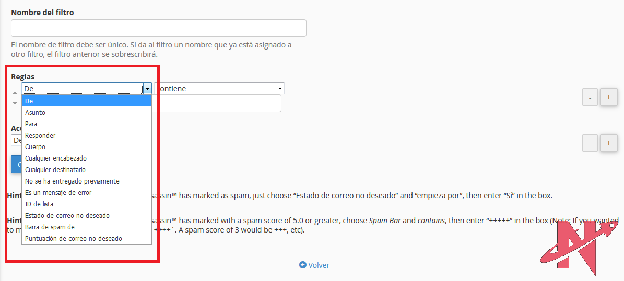Remove rule with the minus button
Image resolution: width=624 pixels, height=281 pixels.
pyautogui.click(x=590, y=97)
